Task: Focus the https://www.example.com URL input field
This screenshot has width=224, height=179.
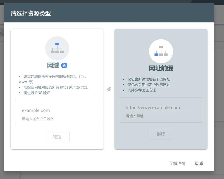Action: 161,108
